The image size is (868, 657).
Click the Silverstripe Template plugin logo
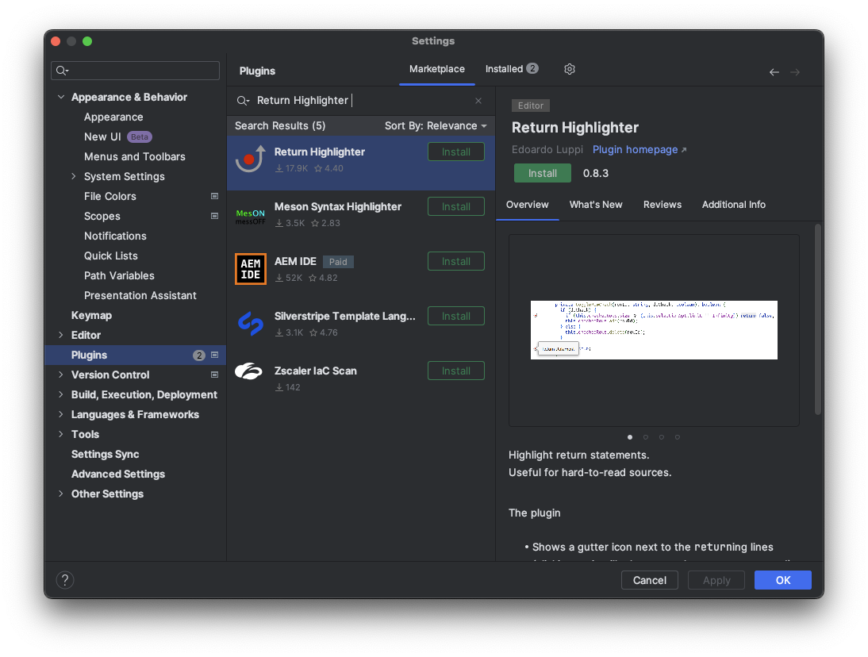[x=251, y=324]
